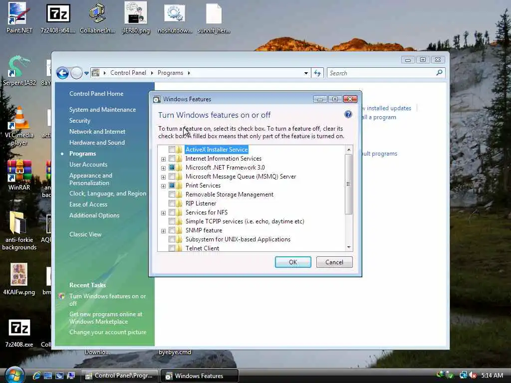Click the Refresh button beside address bar
This screenshot has width=511, height=383.
[317, 73]
